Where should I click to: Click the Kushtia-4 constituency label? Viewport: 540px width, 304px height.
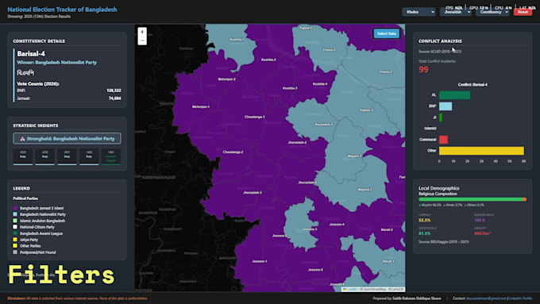[320, 84]
